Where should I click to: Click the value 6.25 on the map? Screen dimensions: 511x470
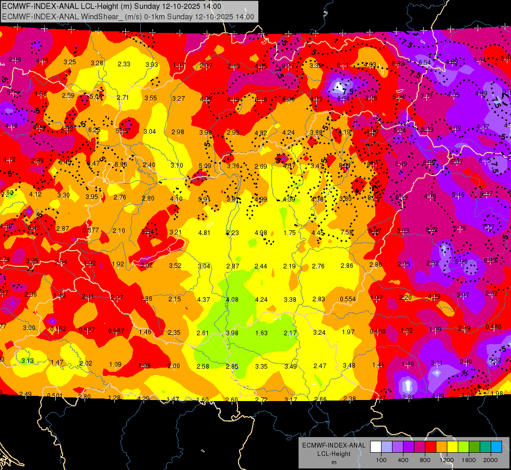94,130
